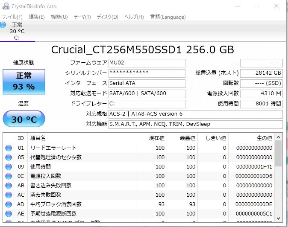Click the power on count value 4310 回
288x227 pixels.
point(262,94)
